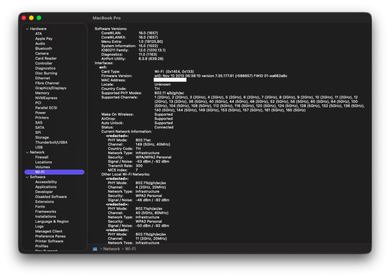This screenshot has height=278, width=390.
Task: Click the Hardware category label
Action: tap(38, 29)
